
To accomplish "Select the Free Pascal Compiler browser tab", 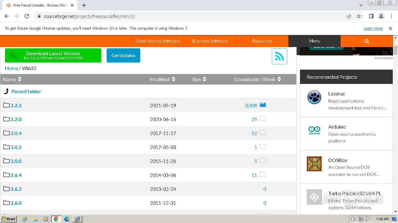I will 40,5.
